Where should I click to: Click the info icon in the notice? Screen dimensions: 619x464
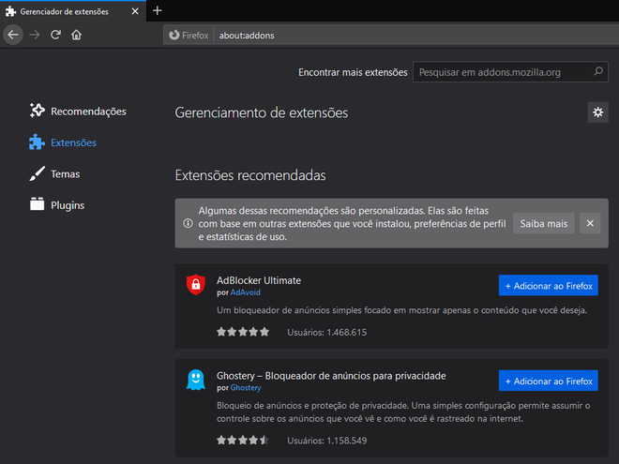[x=188, y=223]
